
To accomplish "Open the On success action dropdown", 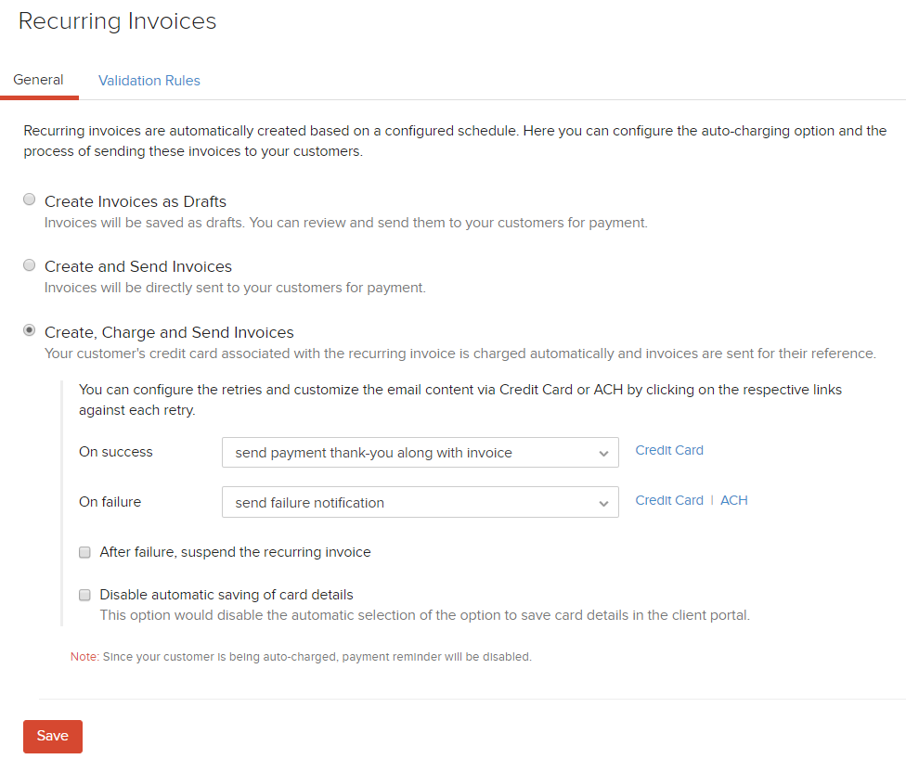I will click(x=420, y=452).
